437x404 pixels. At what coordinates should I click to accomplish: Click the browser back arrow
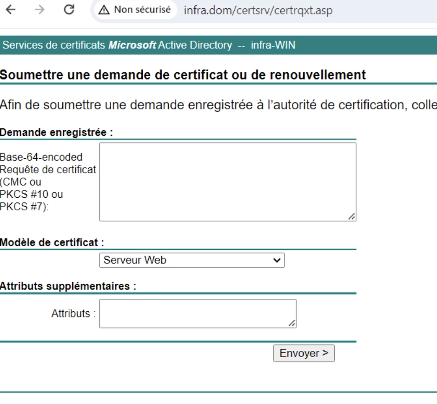[x=9, y=10]
